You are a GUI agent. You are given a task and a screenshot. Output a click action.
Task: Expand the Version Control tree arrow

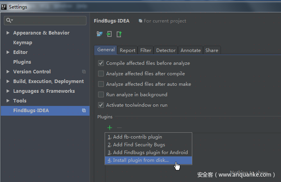click(x=8, y=71)
